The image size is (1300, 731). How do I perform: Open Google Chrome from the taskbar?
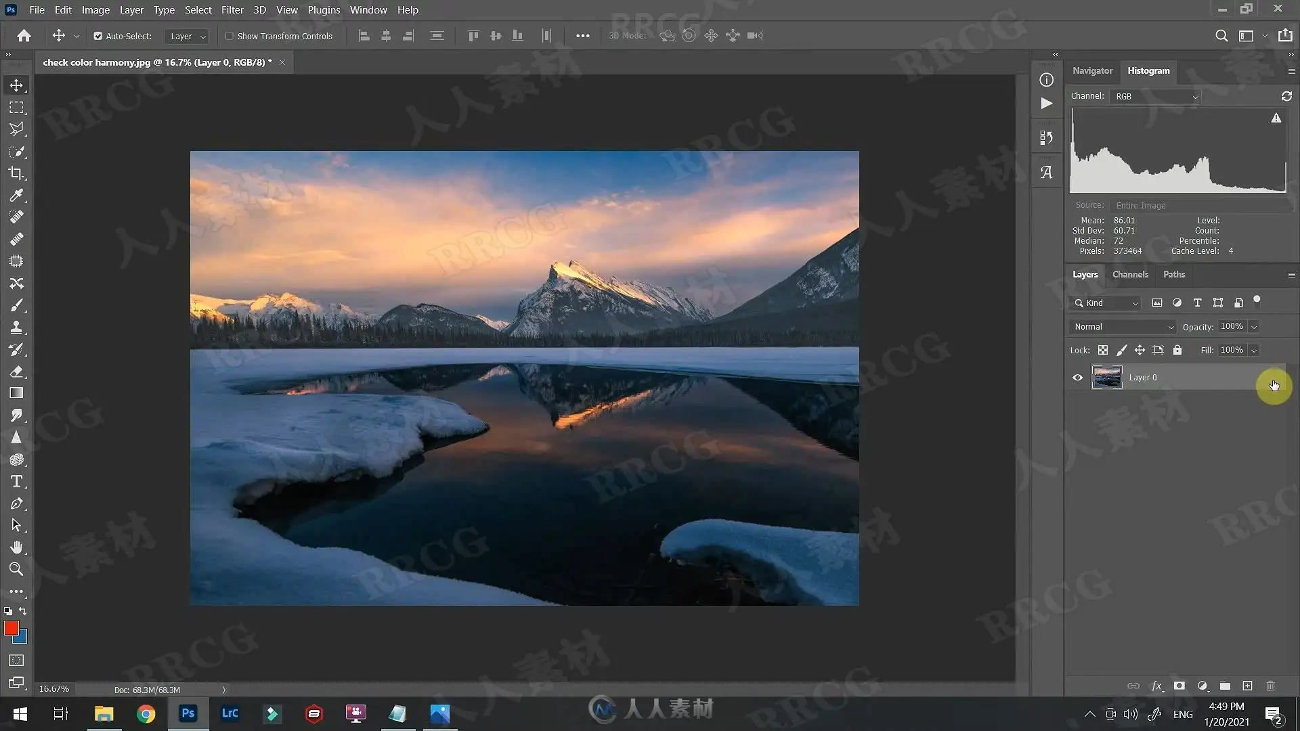[146, 713]
